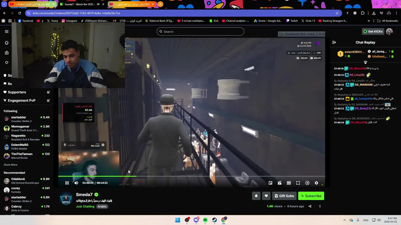Click the video progress bar
The image size is (401, 225).
click(x=191, y=177)
